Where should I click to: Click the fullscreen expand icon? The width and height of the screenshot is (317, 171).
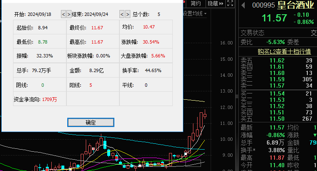click(x=230, y=4)
